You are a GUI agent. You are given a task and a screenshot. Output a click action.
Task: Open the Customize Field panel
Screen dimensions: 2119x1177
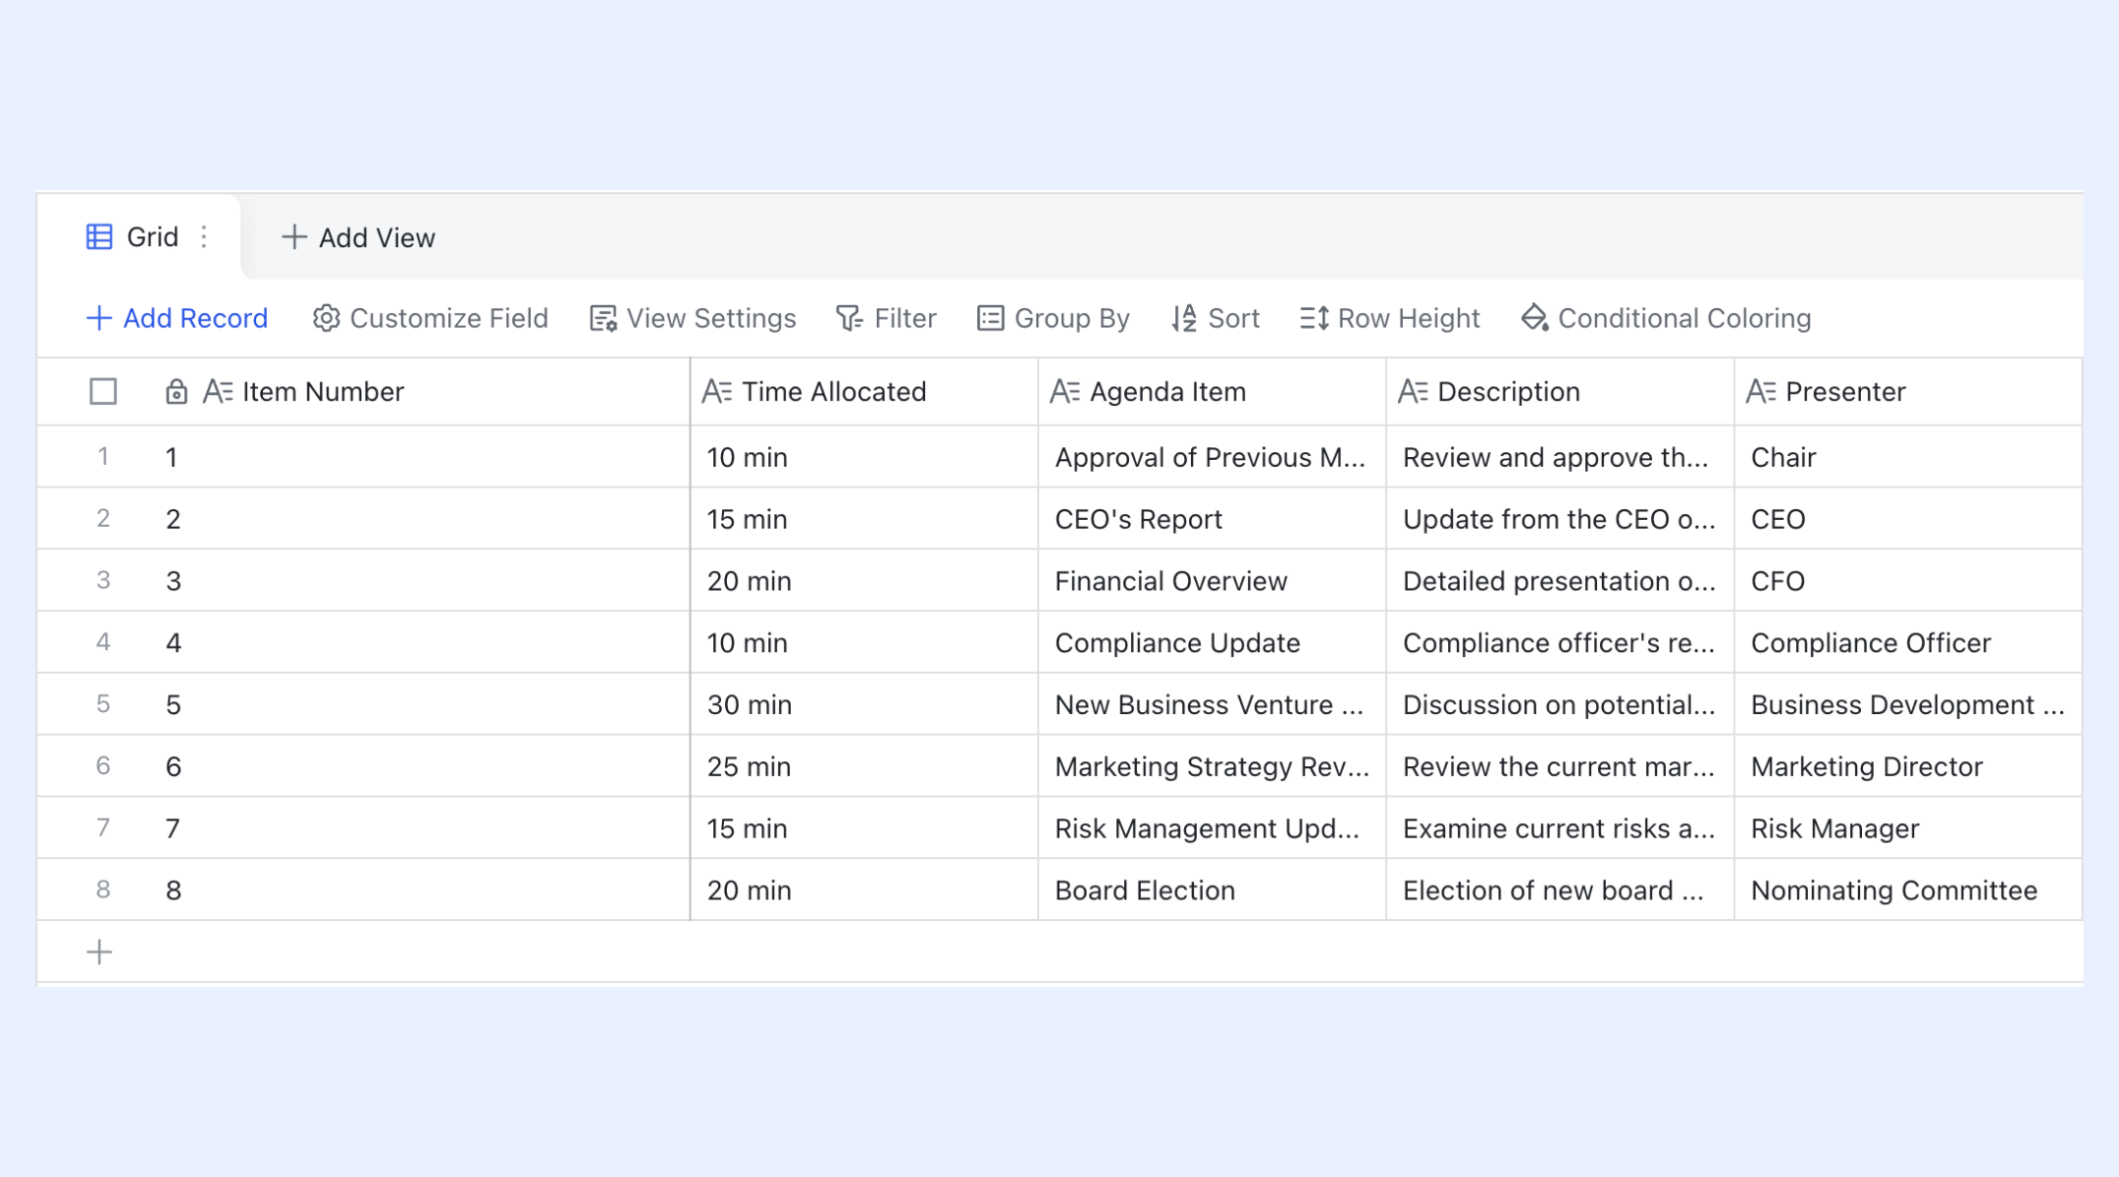tap(431, 319)
